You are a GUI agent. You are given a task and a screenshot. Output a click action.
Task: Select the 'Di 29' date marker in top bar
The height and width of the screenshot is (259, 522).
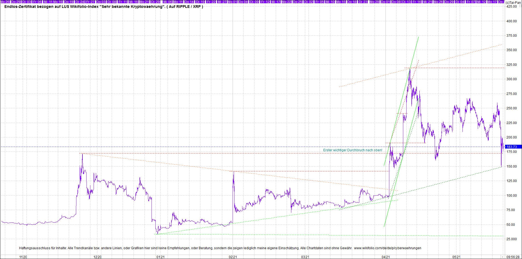pyautogui.click(x=156, y=2)
